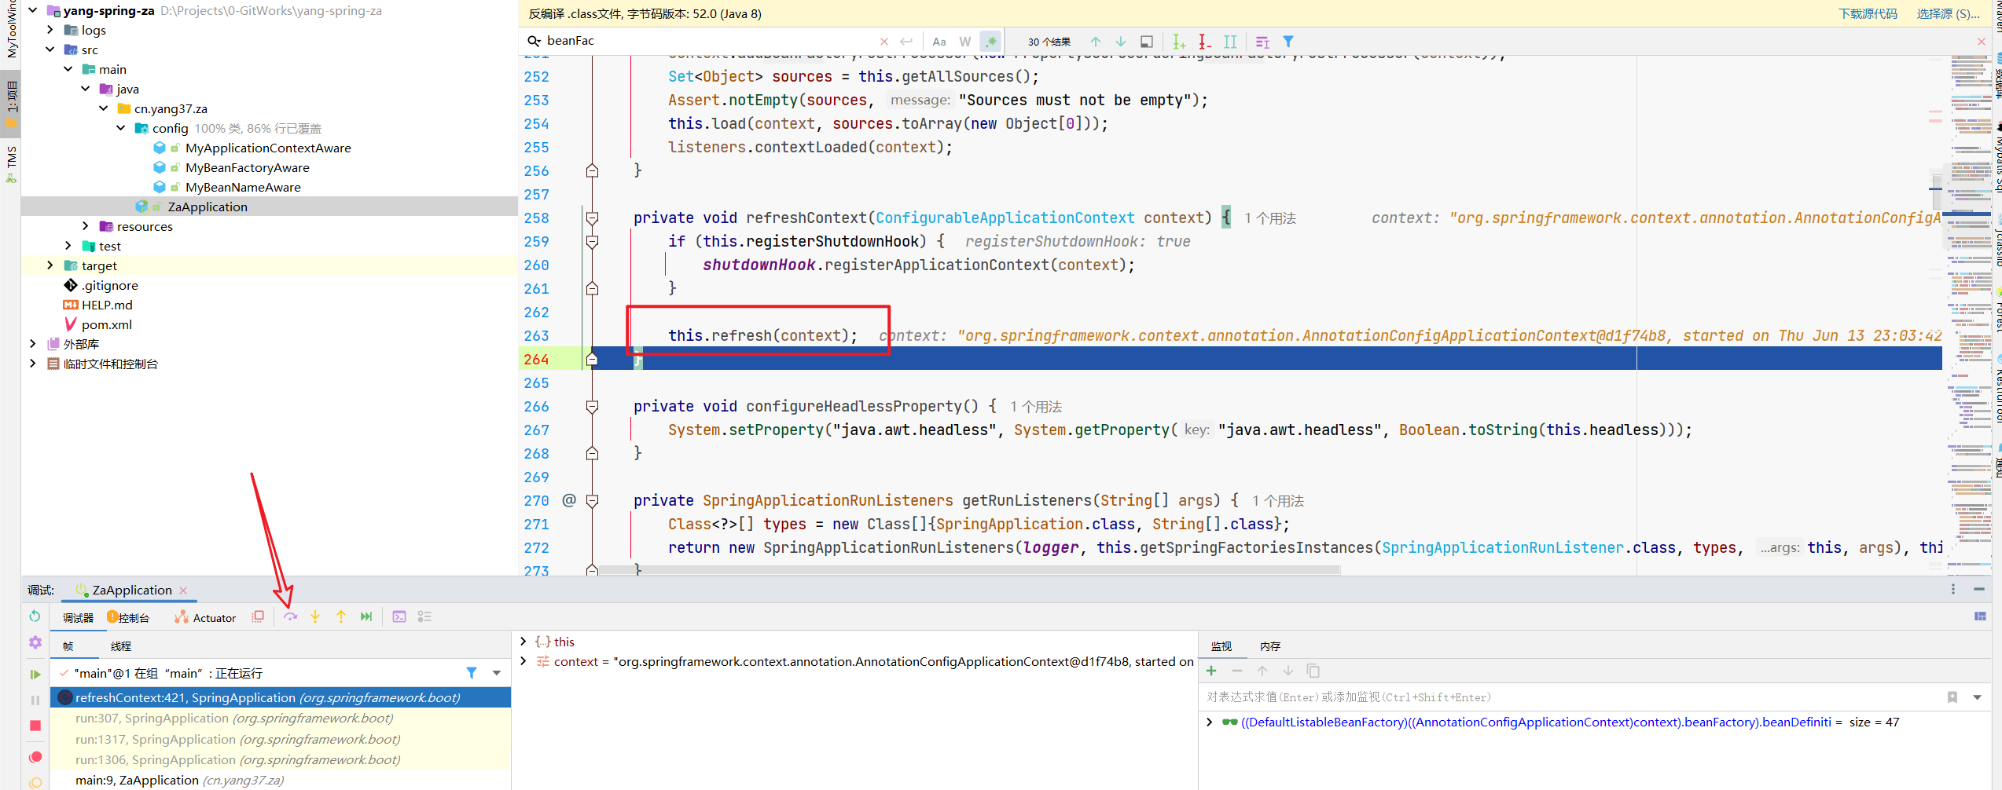2002x790 pixels.
Task: Open the debug panel three-dot options menu
Action: pos(1953,589)
